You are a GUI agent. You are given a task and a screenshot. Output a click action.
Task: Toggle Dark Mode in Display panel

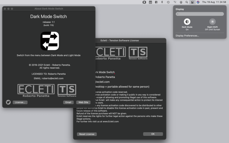(187, 22)
